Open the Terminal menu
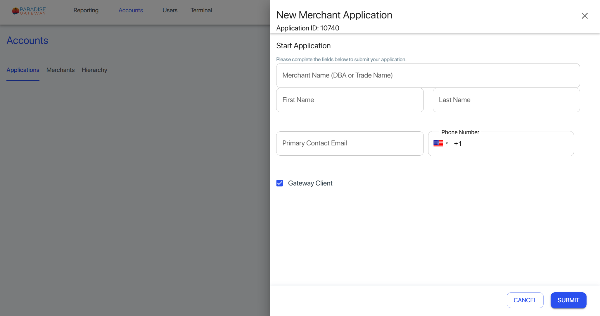600x316 pixels. point(201,10)
